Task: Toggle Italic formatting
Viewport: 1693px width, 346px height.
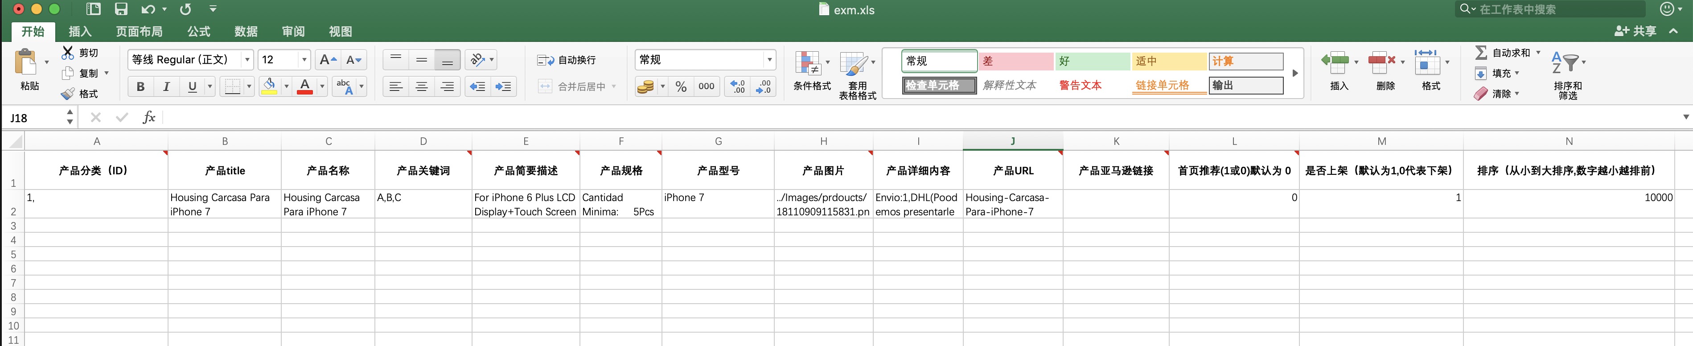Action: tap(166, 87)
